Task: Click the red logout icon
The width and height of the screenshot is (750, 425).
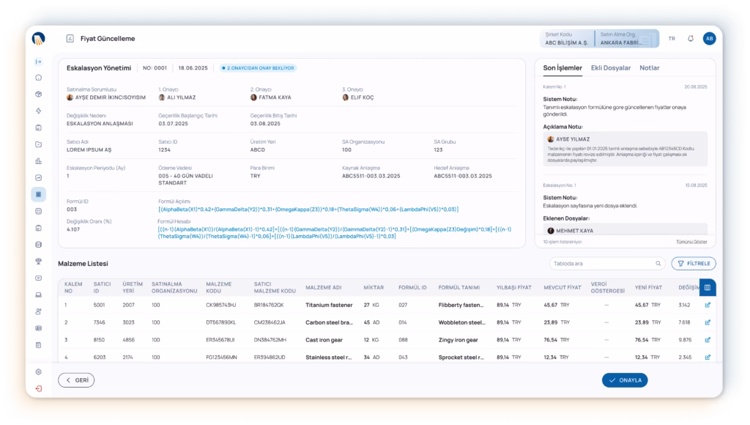Action: click(x=39, y=388)
